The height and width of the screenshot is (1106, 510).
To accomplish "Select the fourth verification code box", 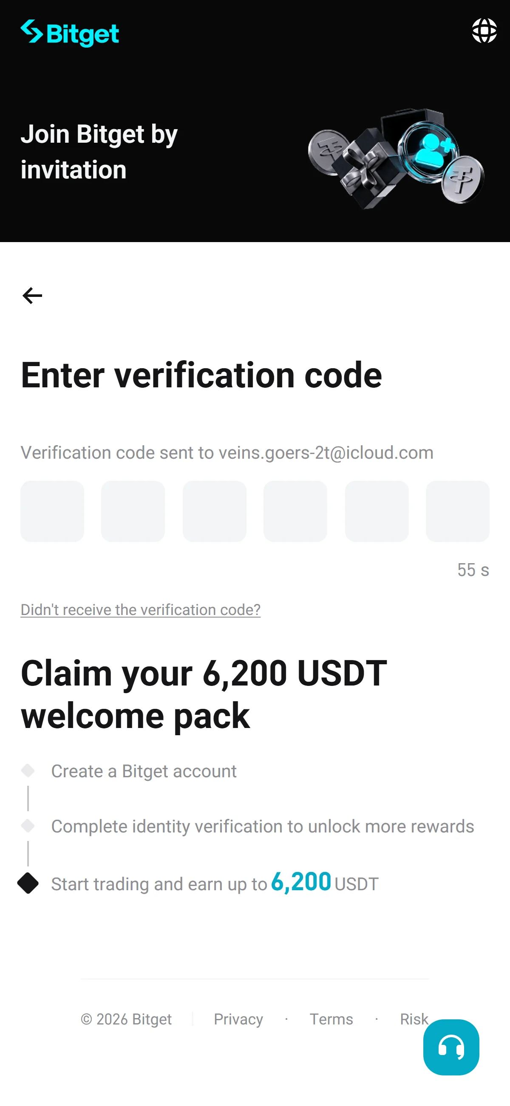I will click(x=295, y=511).
